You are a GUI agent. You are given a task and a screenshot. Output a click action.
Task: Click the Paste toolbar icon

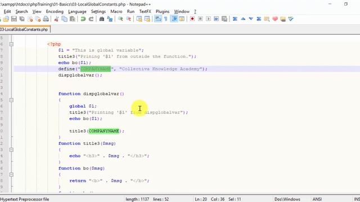[x=73, y=19]
